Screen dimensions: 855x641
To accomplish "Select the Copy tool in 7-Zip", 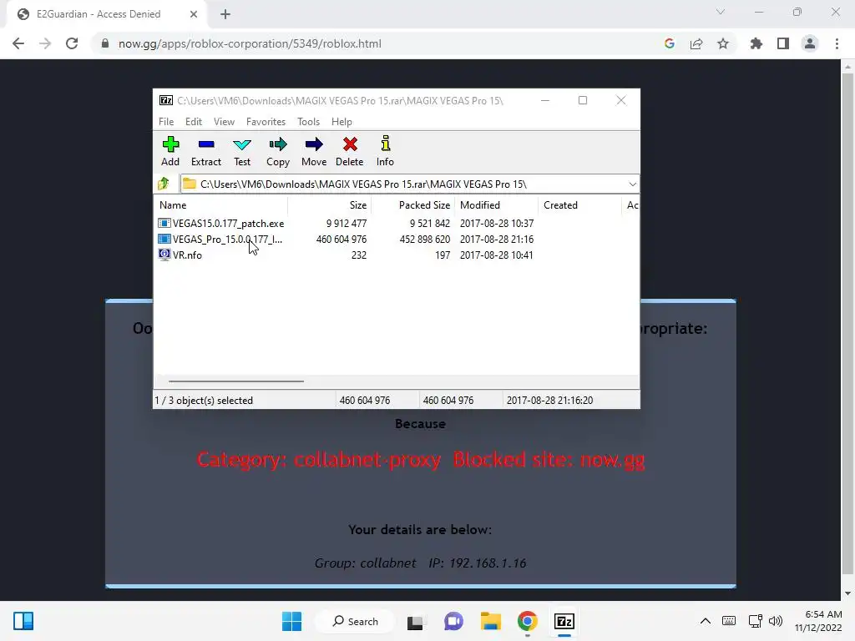I will (x=277, y=151).
